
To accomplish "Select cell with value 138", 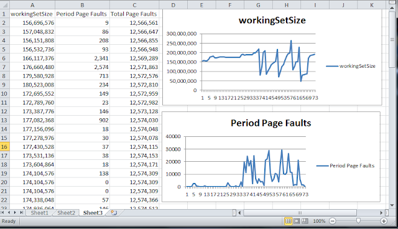I will [82, 174].
